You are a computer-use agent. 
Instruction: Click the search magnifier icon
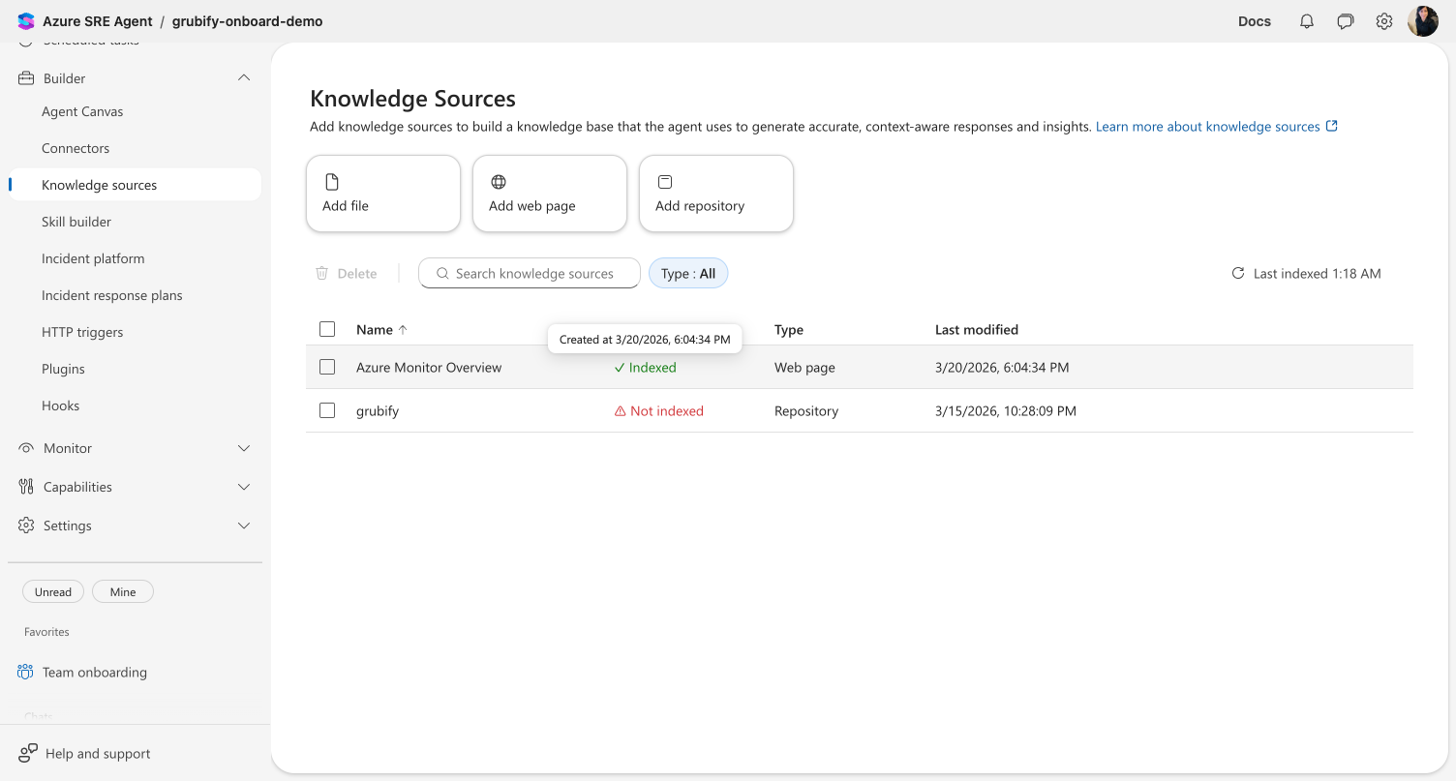[x=442, y=274]
